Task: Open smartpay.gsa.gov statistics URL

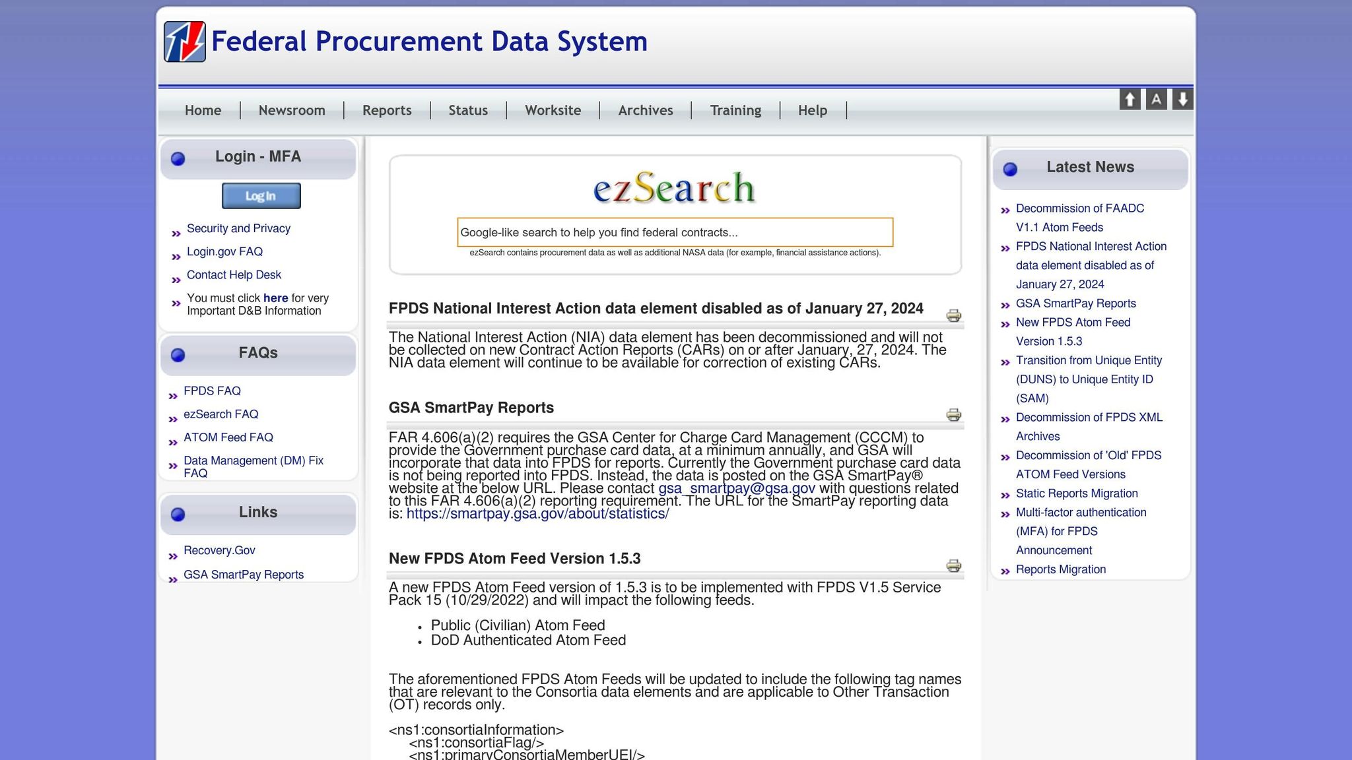Action: click(x=537, y=513)
